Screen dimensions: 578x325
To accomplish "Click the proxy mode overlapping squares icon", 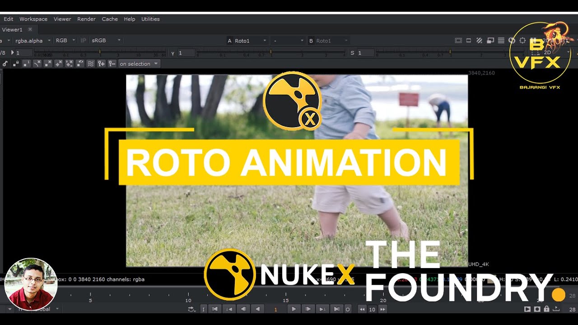I will (490, 41).
